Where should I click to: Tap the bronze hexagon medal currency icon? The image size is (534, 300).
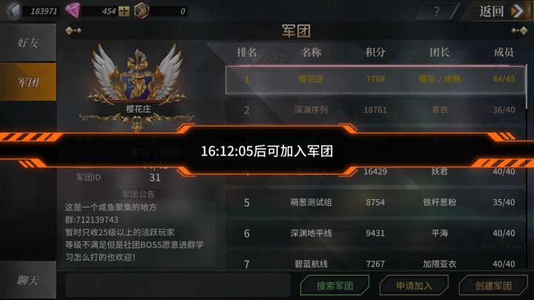tap(142, 10)
